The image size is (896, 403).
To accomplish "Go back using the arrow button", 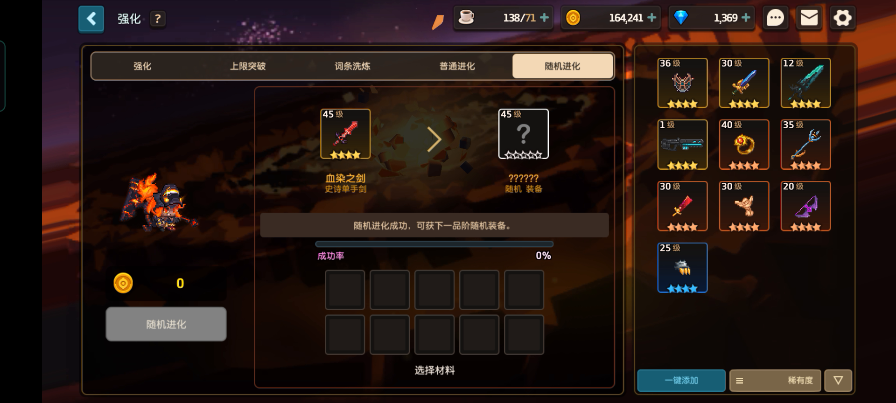I will point(91,19).
